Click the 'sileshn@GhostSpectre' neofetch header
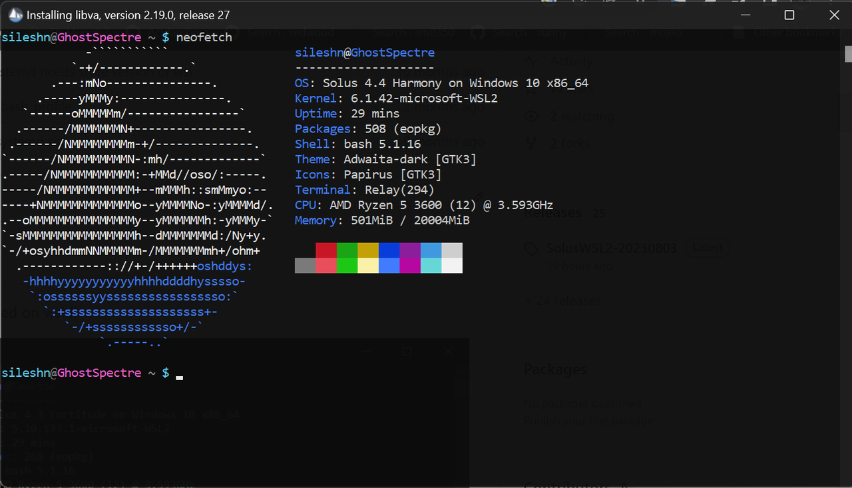Image resolution: width=852 pixels, height=488 pixels. [x=365, y=53]
